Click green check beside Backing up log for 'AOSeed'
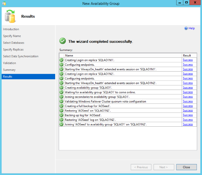 tap(62, 115)
